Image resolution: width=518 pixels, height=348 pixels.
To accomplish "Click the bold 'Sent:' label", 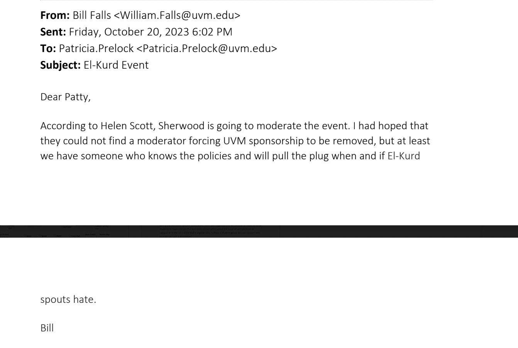I will [53, 32].
